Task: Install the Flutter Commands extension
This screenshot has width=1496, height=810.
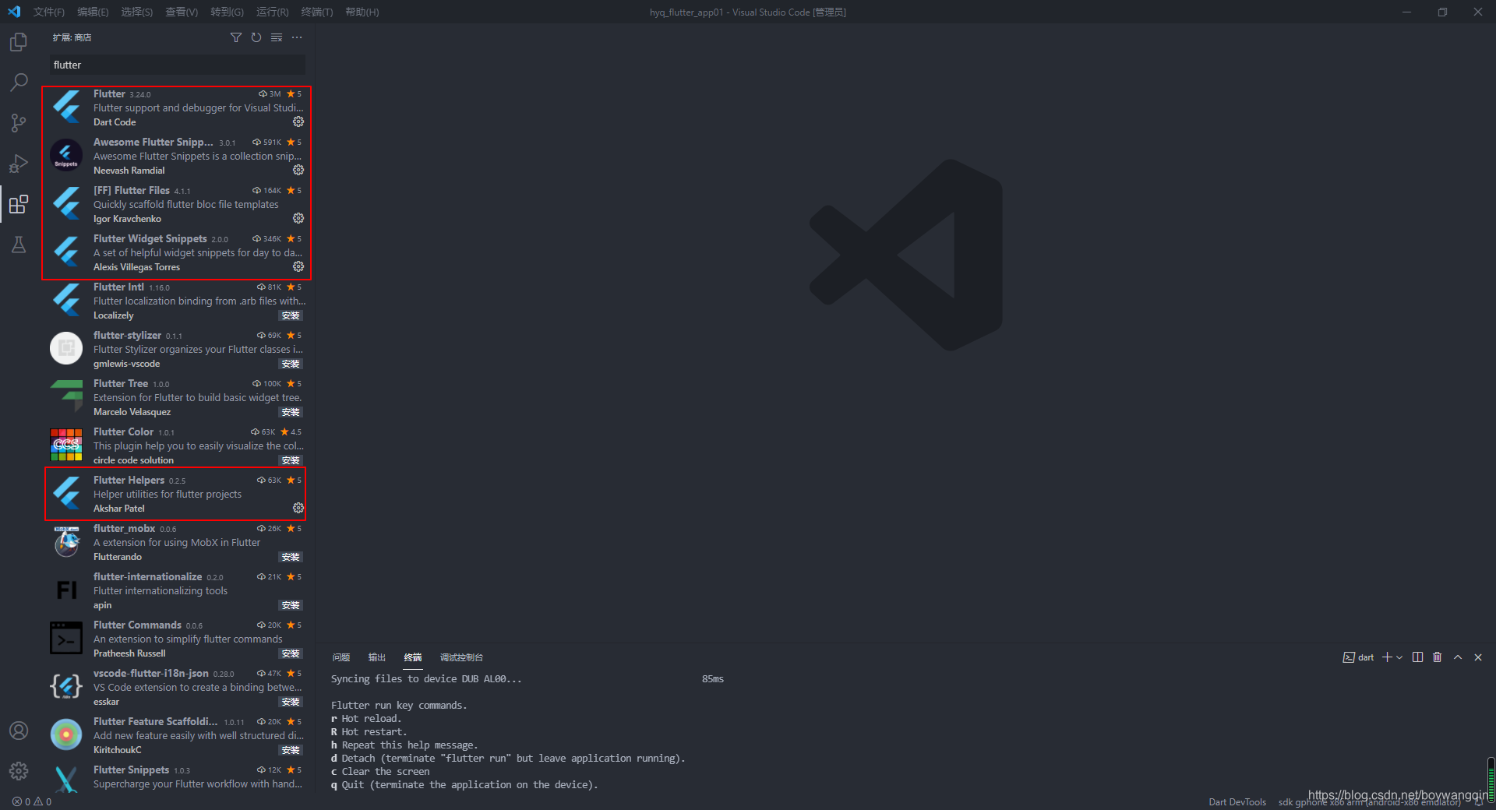Action: tap(291, 653)
